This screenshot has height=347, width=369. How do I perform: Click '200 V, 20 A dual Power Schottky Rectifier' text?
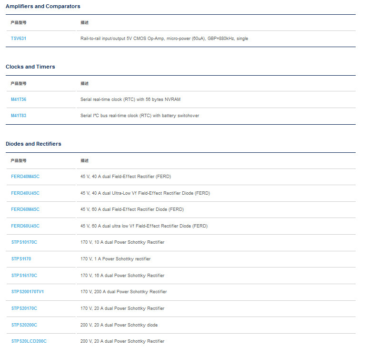(x=122, y=341)
